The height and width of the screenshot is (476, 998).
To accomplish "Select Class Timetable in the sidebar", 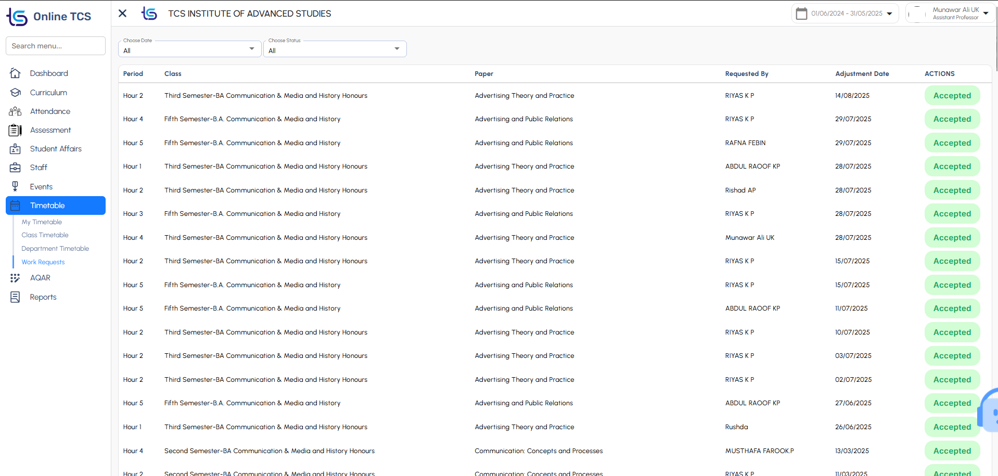I will pyautogui.click(x=45, y=235).
